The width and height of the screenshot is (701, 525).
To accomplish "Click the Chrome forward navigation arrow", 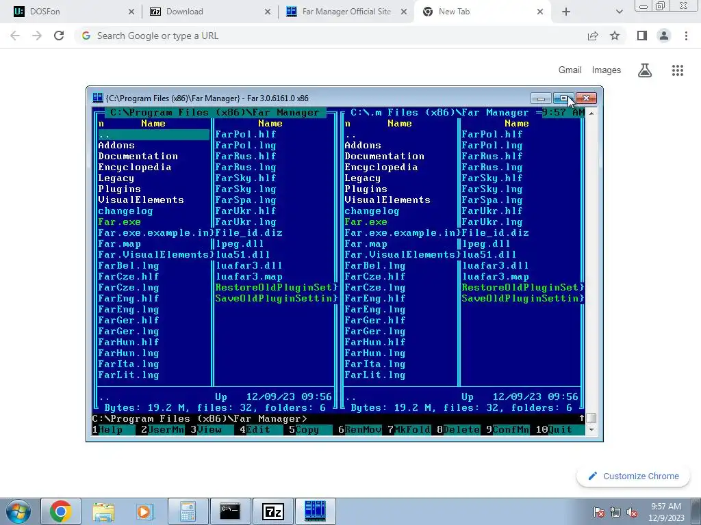I will (37, 36).
